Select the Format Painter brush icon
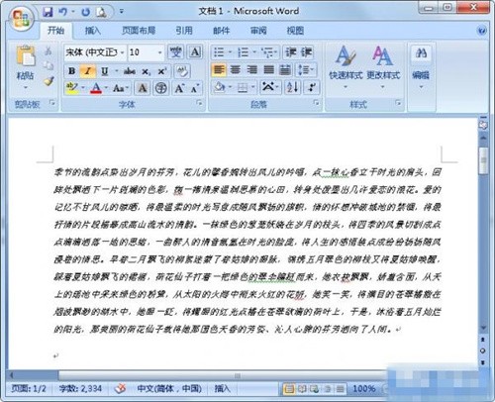This screenshot has height=402, width=495. 49,81
